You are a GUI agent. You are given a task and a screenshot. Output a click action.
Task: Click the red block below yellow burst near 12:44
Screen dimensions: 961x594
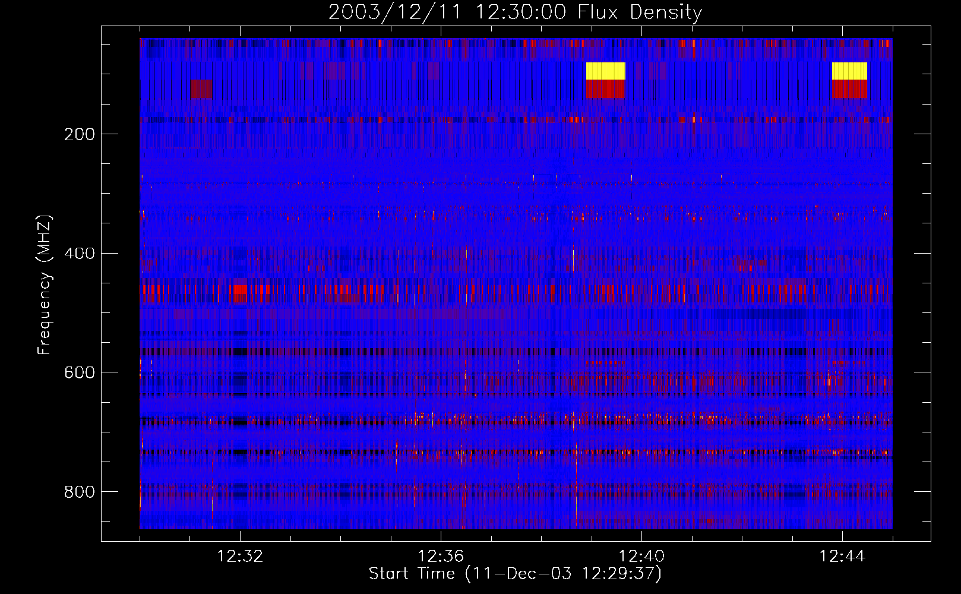point(849,89)
